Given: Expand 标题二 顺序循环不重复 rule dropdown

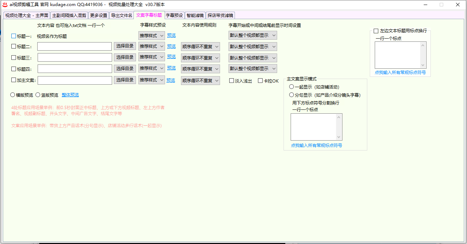Looking at the screenshot, I should (200, 47).
